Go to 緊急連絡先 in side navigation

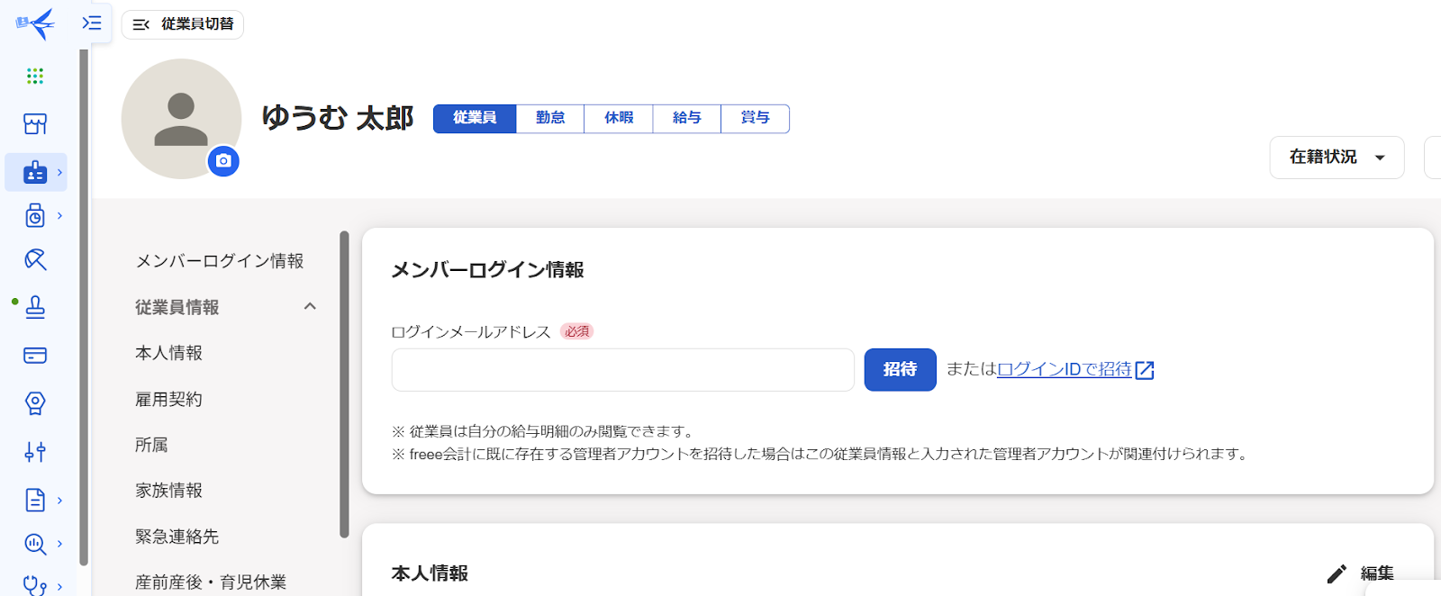tap(177, 537)
